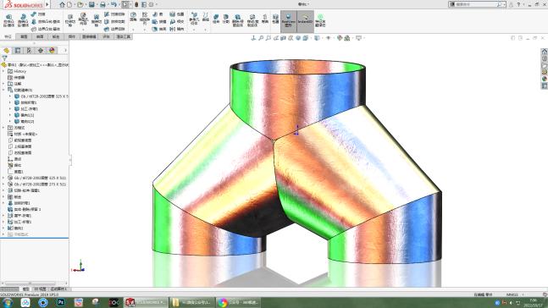The width and height of the screenshot is (548, 308).
Task: Open the Motion Study 1 bottom tab
Action: 58,289
